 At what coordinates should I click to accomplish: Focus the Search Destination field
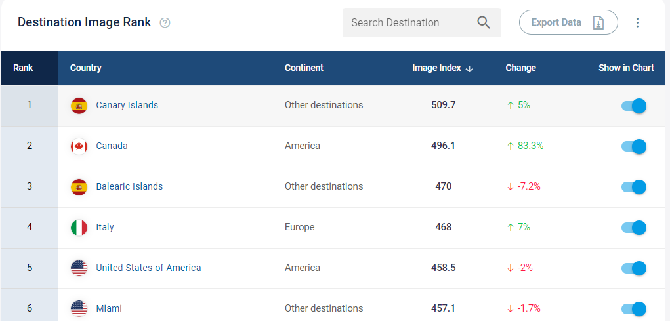coord(422,23)
